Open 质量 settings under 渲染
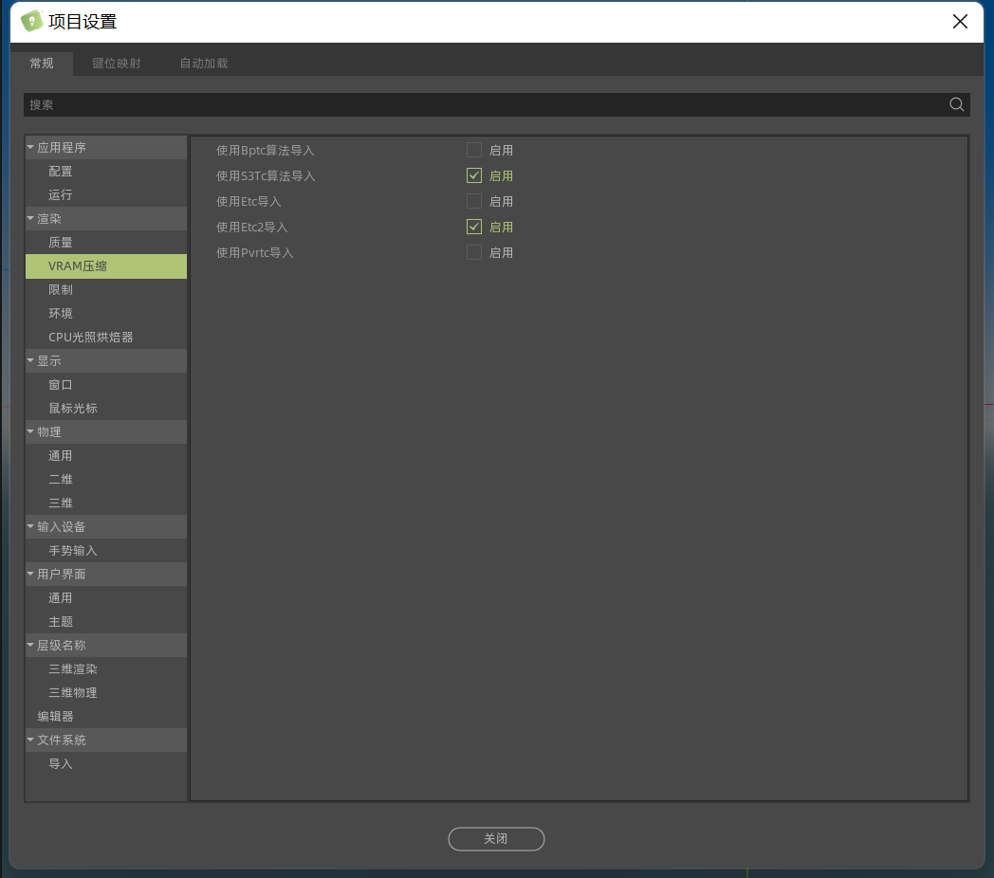This screenshot has width=994, height=878. 106,242
